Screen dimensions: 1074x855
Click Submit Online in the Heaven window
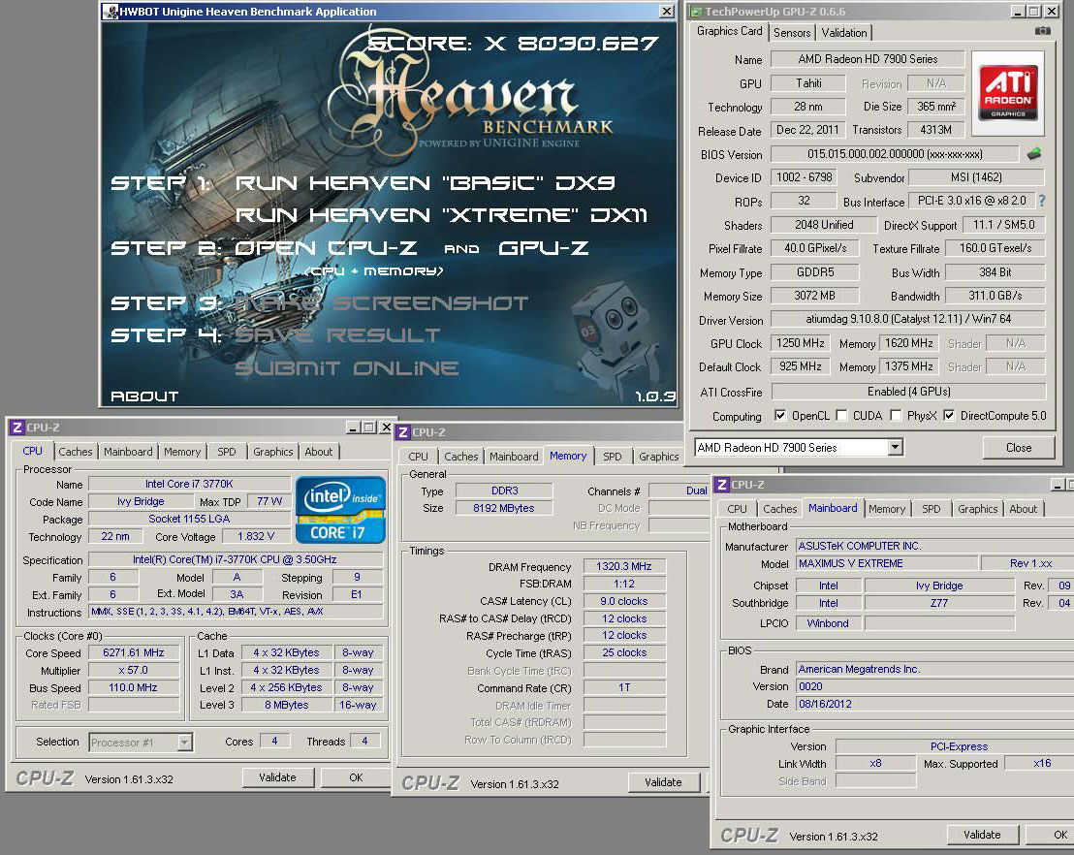(347, 368)
